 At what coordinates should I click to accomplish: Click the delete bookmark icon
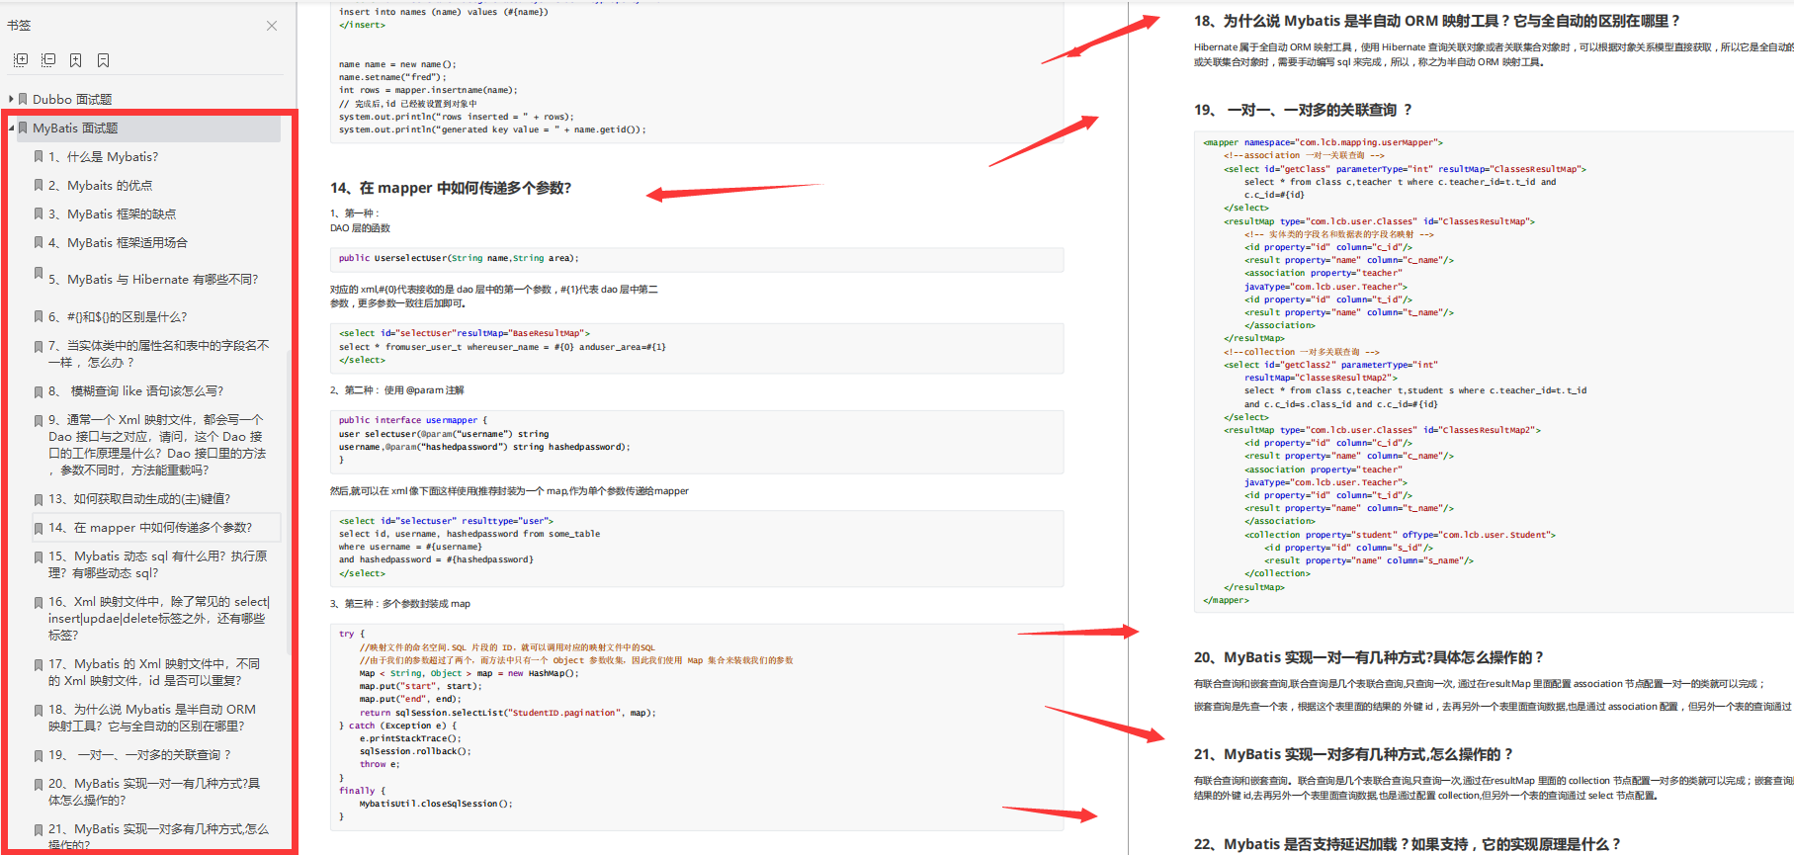[x=103, y=60]
